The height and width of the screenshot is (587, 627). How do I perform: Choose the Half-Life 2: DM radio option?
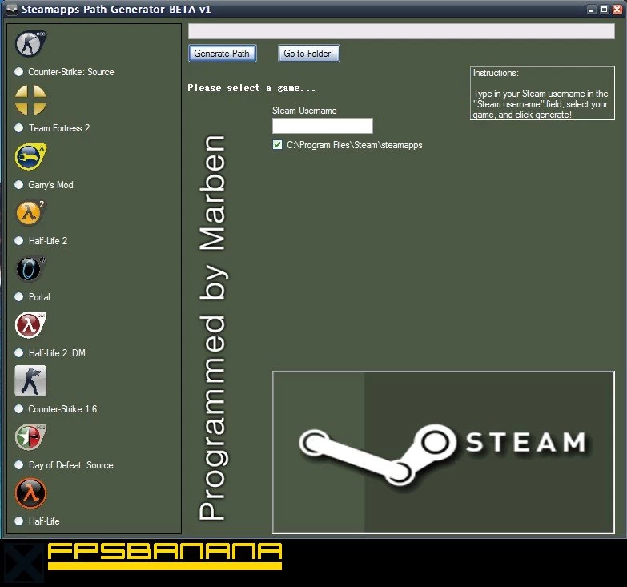19,353
